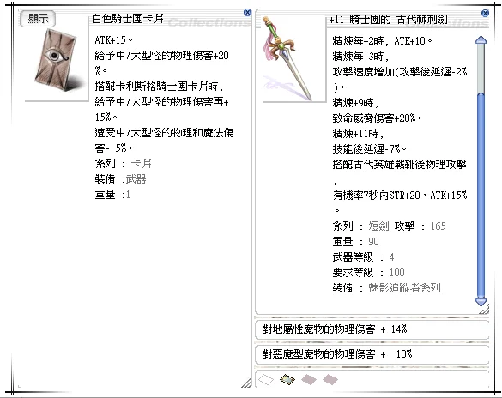Click the scrollbar up arrow in weapon description
Viewport: 502px width, 398px height.
pyautogui.click(x=481, y=40)
